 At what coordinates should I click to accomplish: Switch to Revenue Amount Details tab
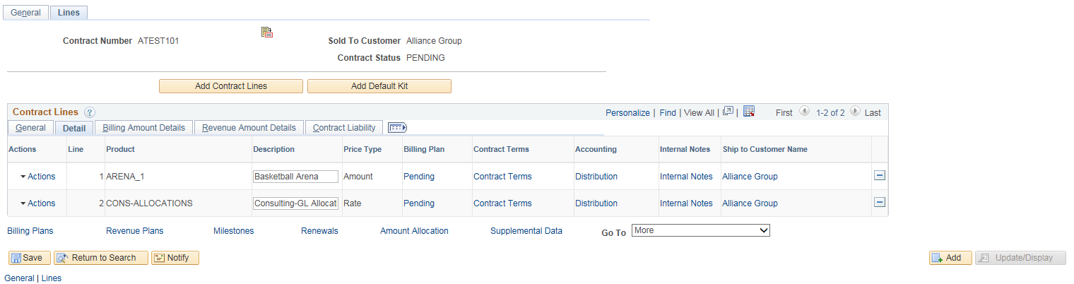(x=249, y=128)
